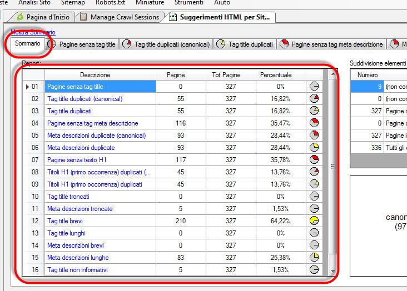The width and height of the screenshot is (407, 291).
Task: Open the Robots.txt menu
Action: [110, 3]
